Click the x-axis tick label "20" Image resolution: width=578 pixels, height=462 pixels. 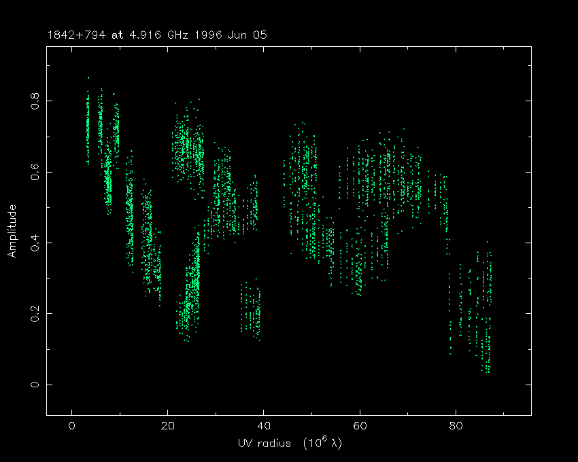tap(167, 426)
